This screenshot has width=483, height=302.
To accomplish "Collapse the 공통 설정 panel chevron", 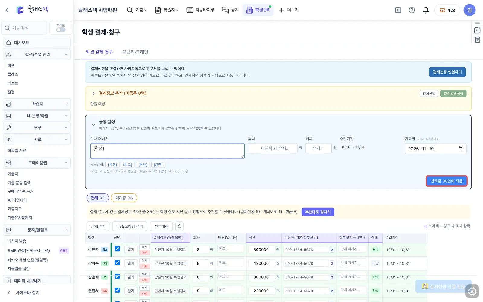I will [93, 124].
